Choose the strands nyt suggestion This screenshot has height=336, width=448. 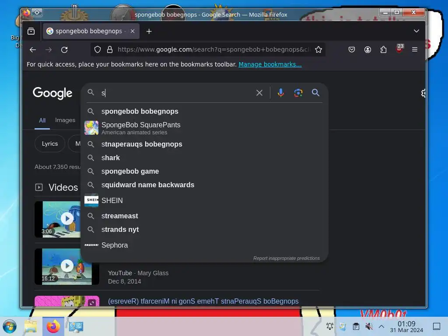point(204,229)
